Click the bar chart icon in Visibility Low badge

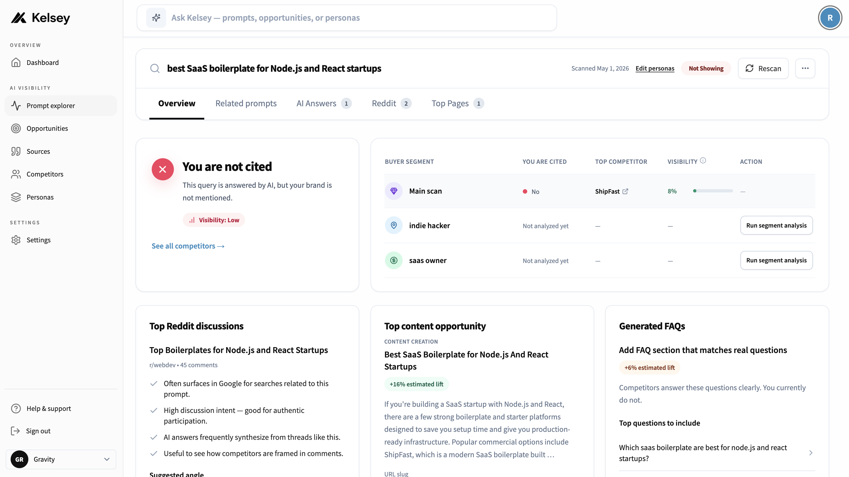click(x=192, y=220)
